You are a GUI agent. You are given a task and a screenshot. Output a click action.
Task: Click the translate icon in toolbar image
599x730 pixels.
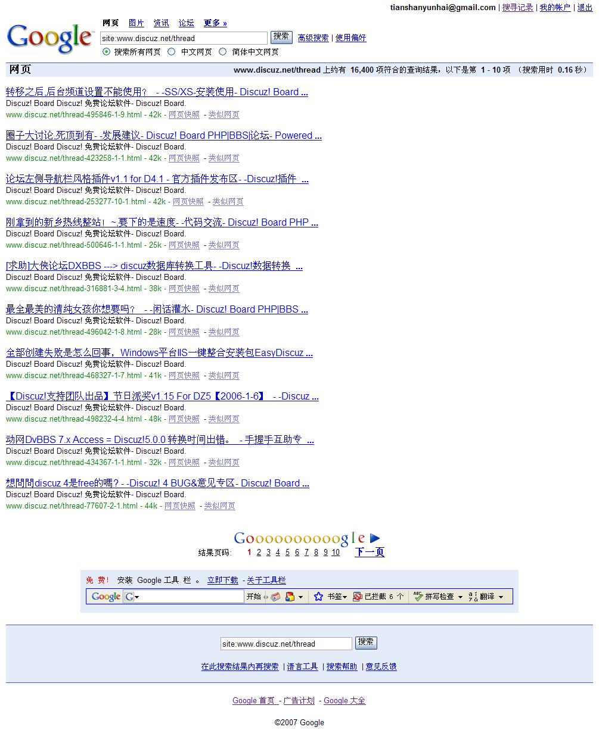[x=473, y=597]
